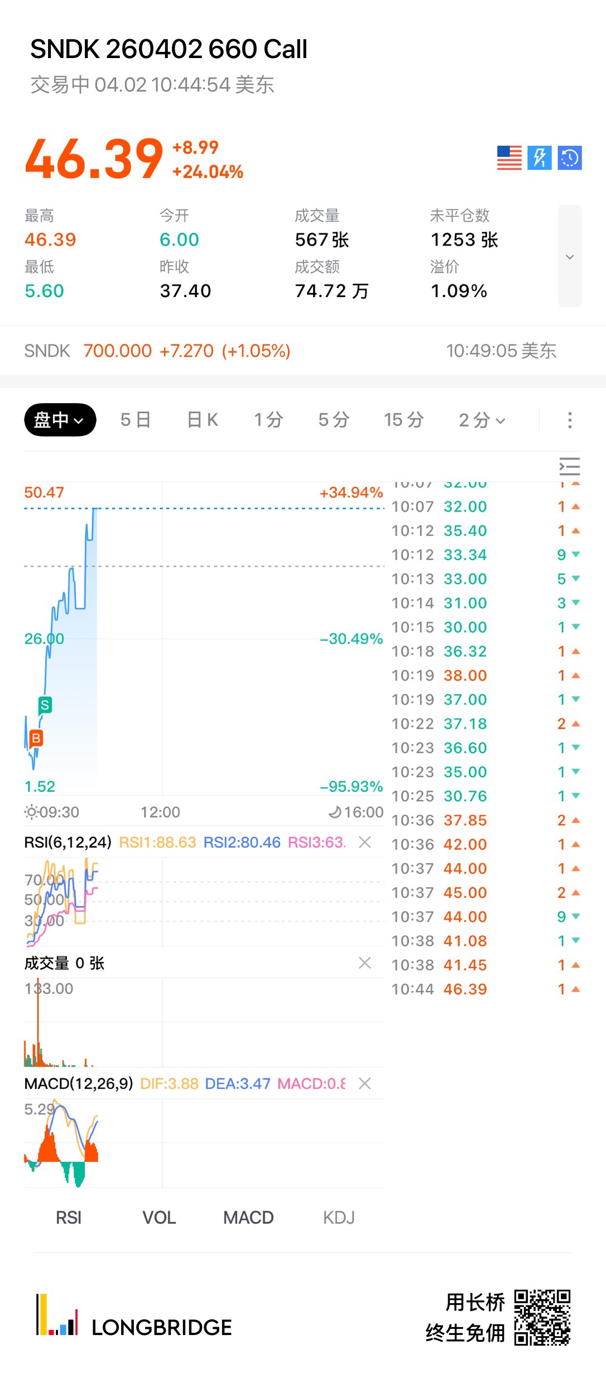Viewport: 606px width, 1383px height.
Task: Switch to the 日K chart tab
Action: tap(202, 420)
